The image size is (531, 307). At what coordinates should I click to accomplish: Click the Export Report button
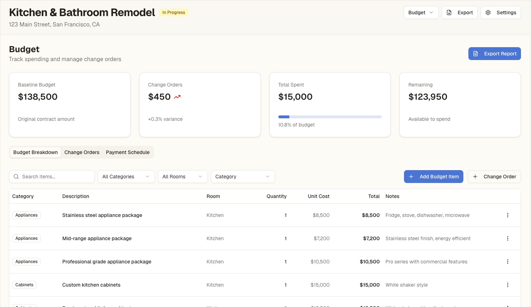pos(495,54)
